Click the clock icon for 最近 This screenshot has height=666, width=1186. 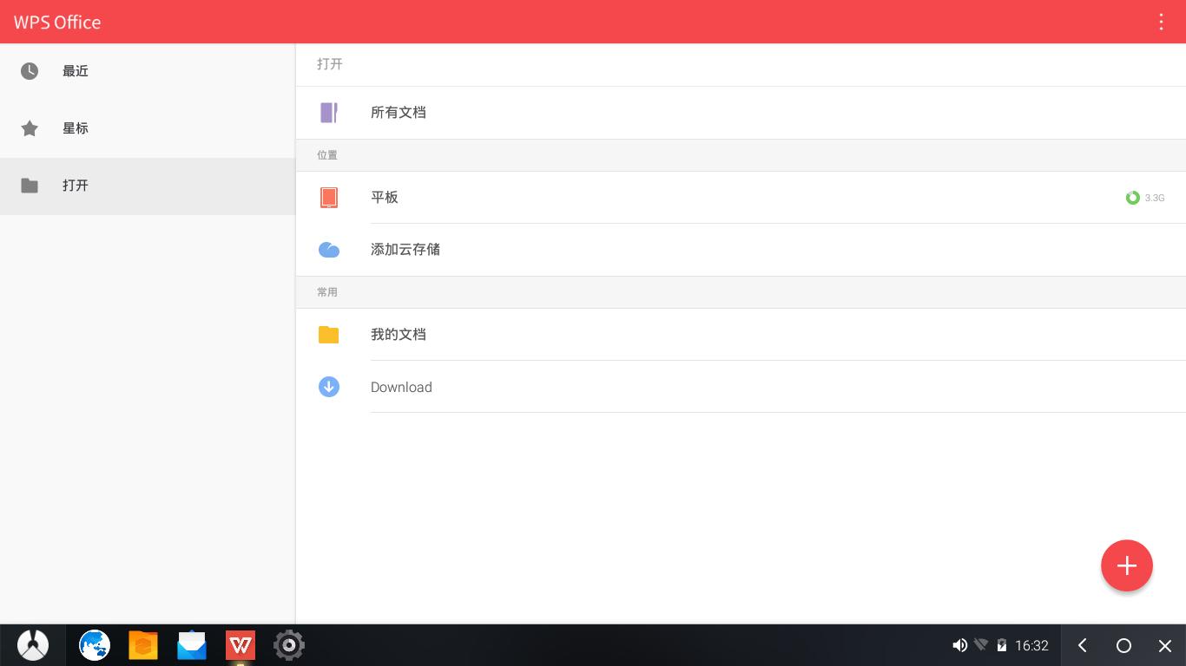pyautogui.click(x=30, y=71)
